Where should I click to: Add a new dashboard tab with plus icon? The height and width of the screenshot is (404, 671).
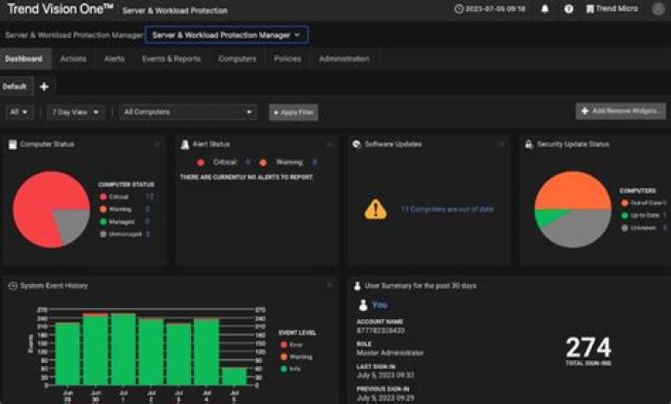(x=44, y=87)
